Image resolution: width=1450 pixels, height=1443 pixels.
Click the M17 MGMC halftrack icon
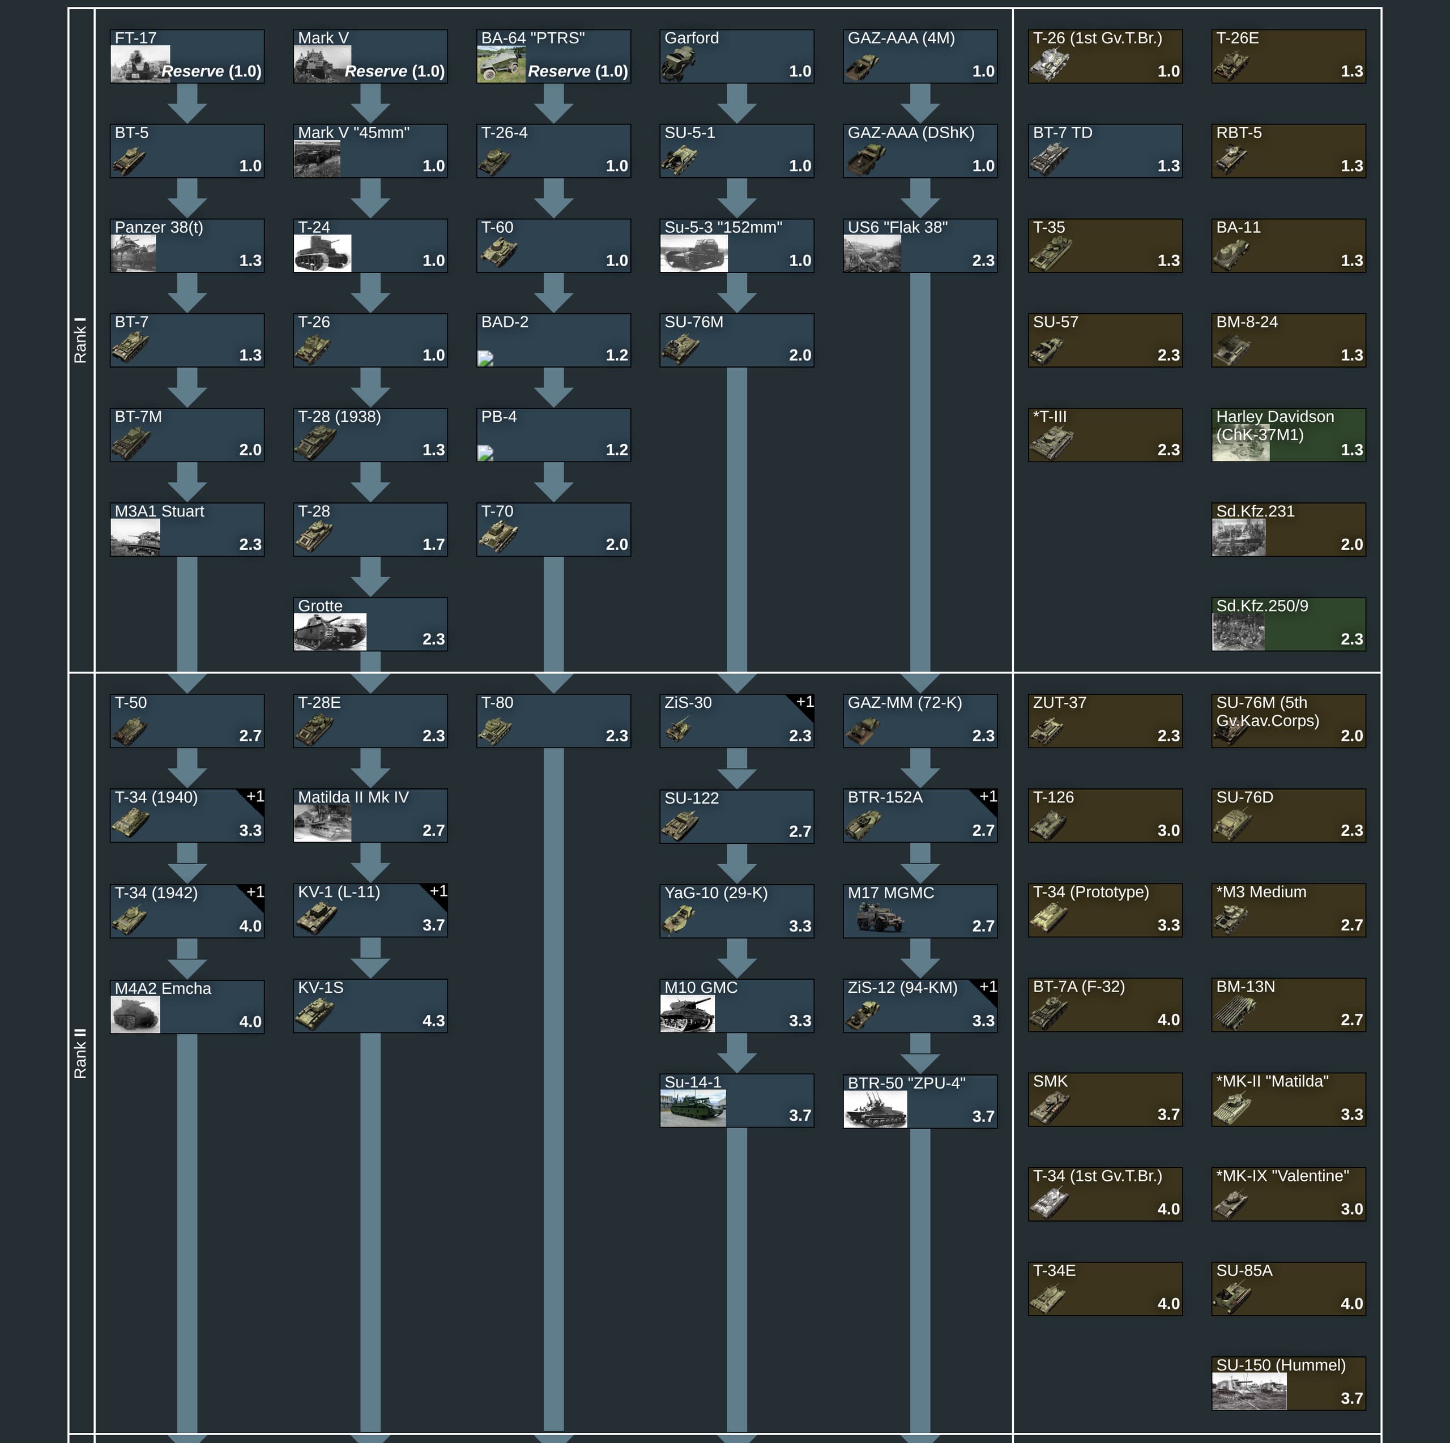880,917
